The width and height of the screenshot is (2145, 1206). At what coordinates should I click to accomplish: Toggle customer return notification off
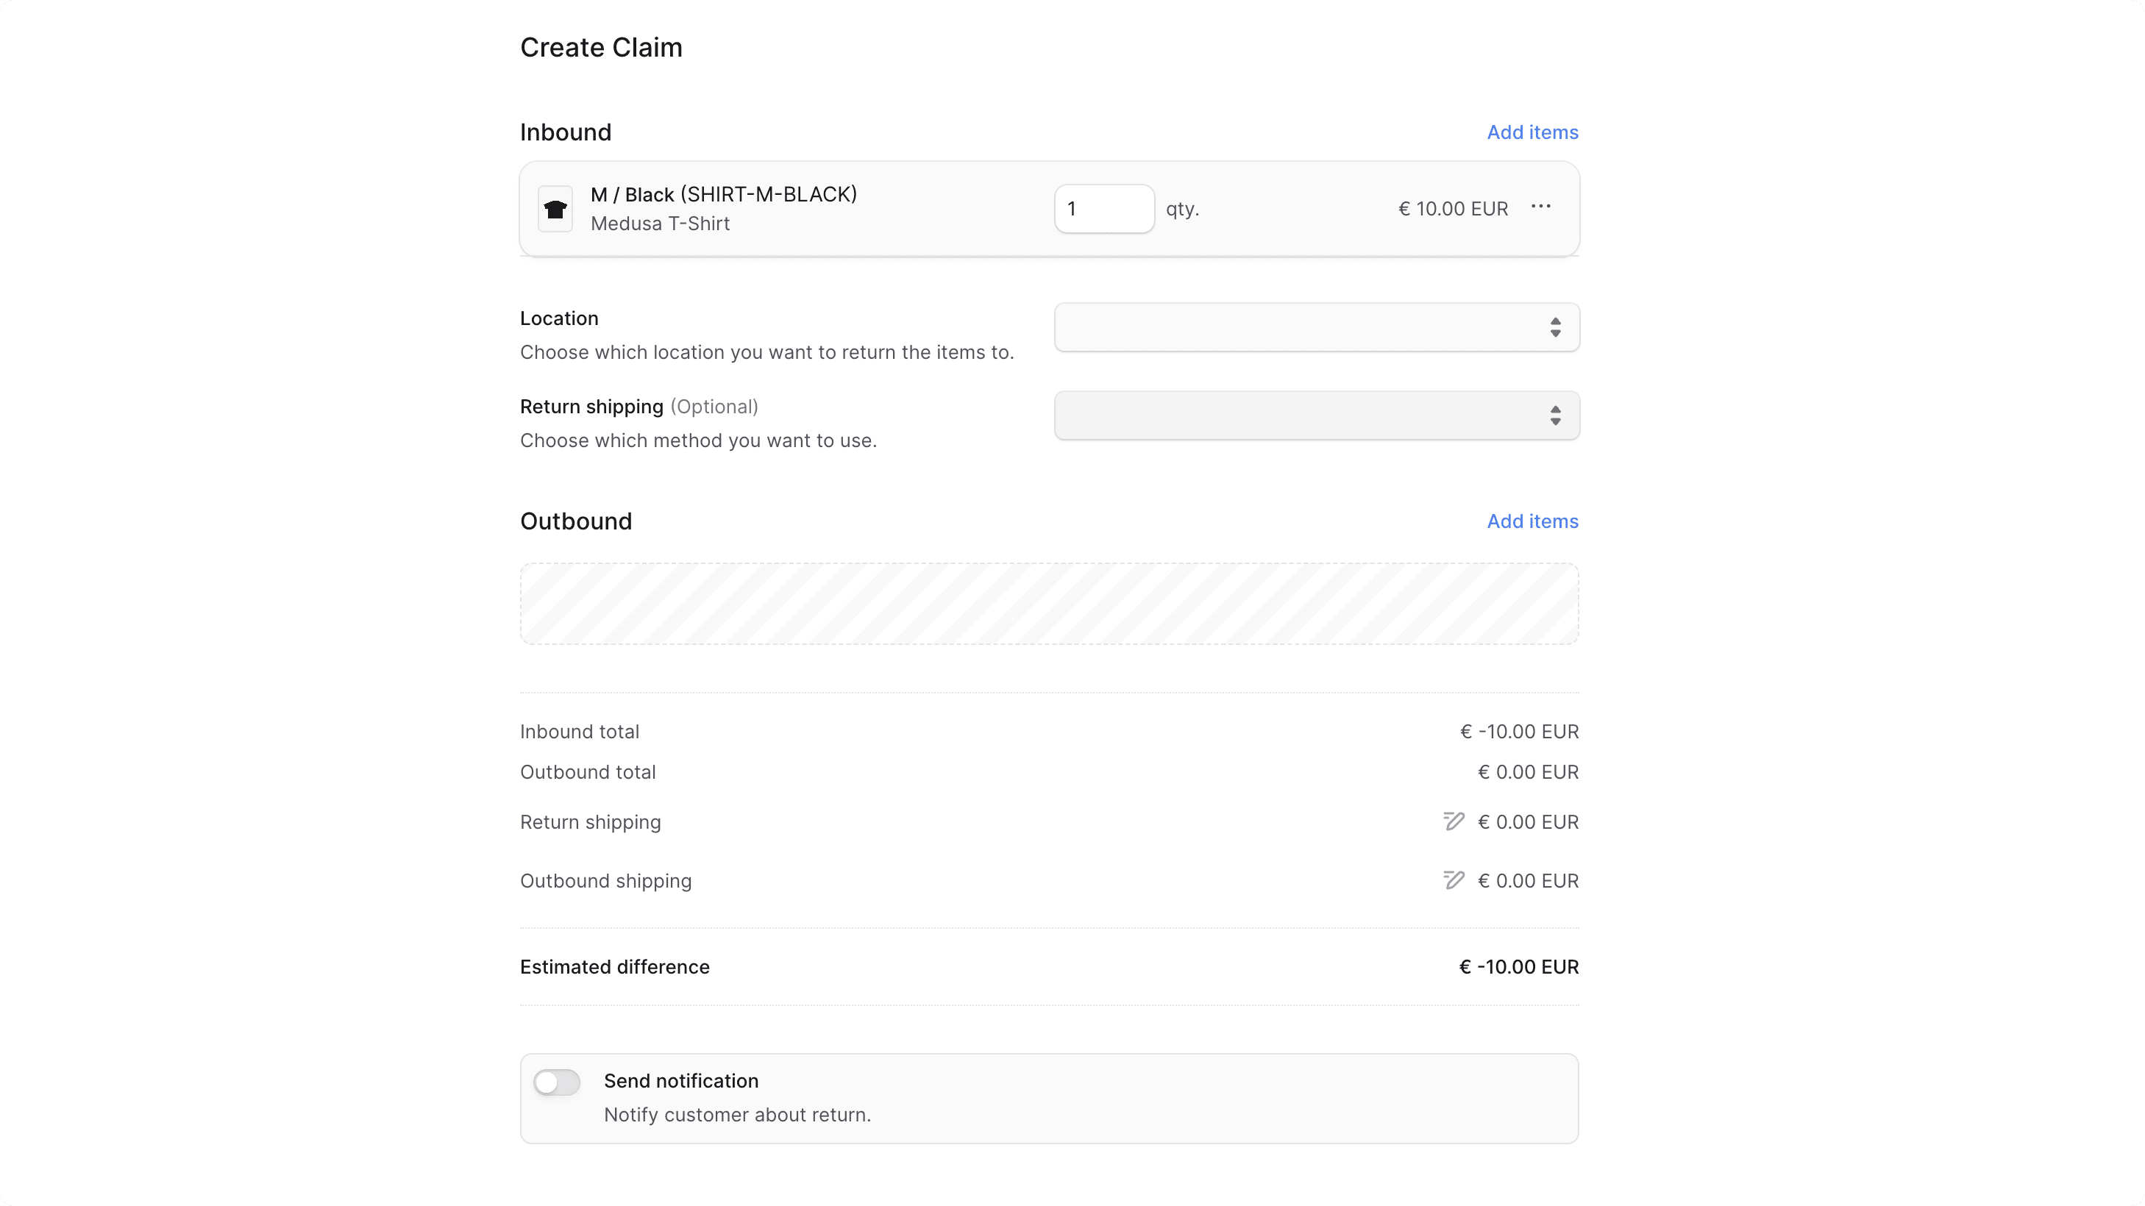(x=556, y=1081)
